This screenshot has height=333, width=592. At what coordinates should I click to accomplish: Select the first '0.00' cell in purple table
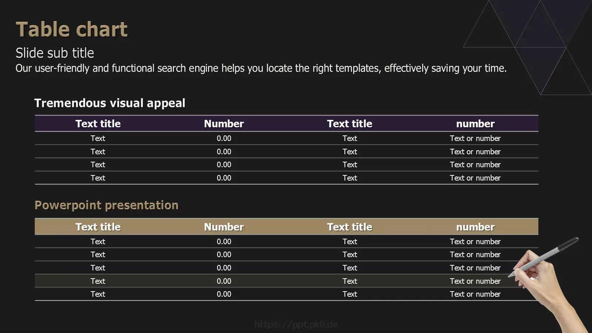[224, 138]
